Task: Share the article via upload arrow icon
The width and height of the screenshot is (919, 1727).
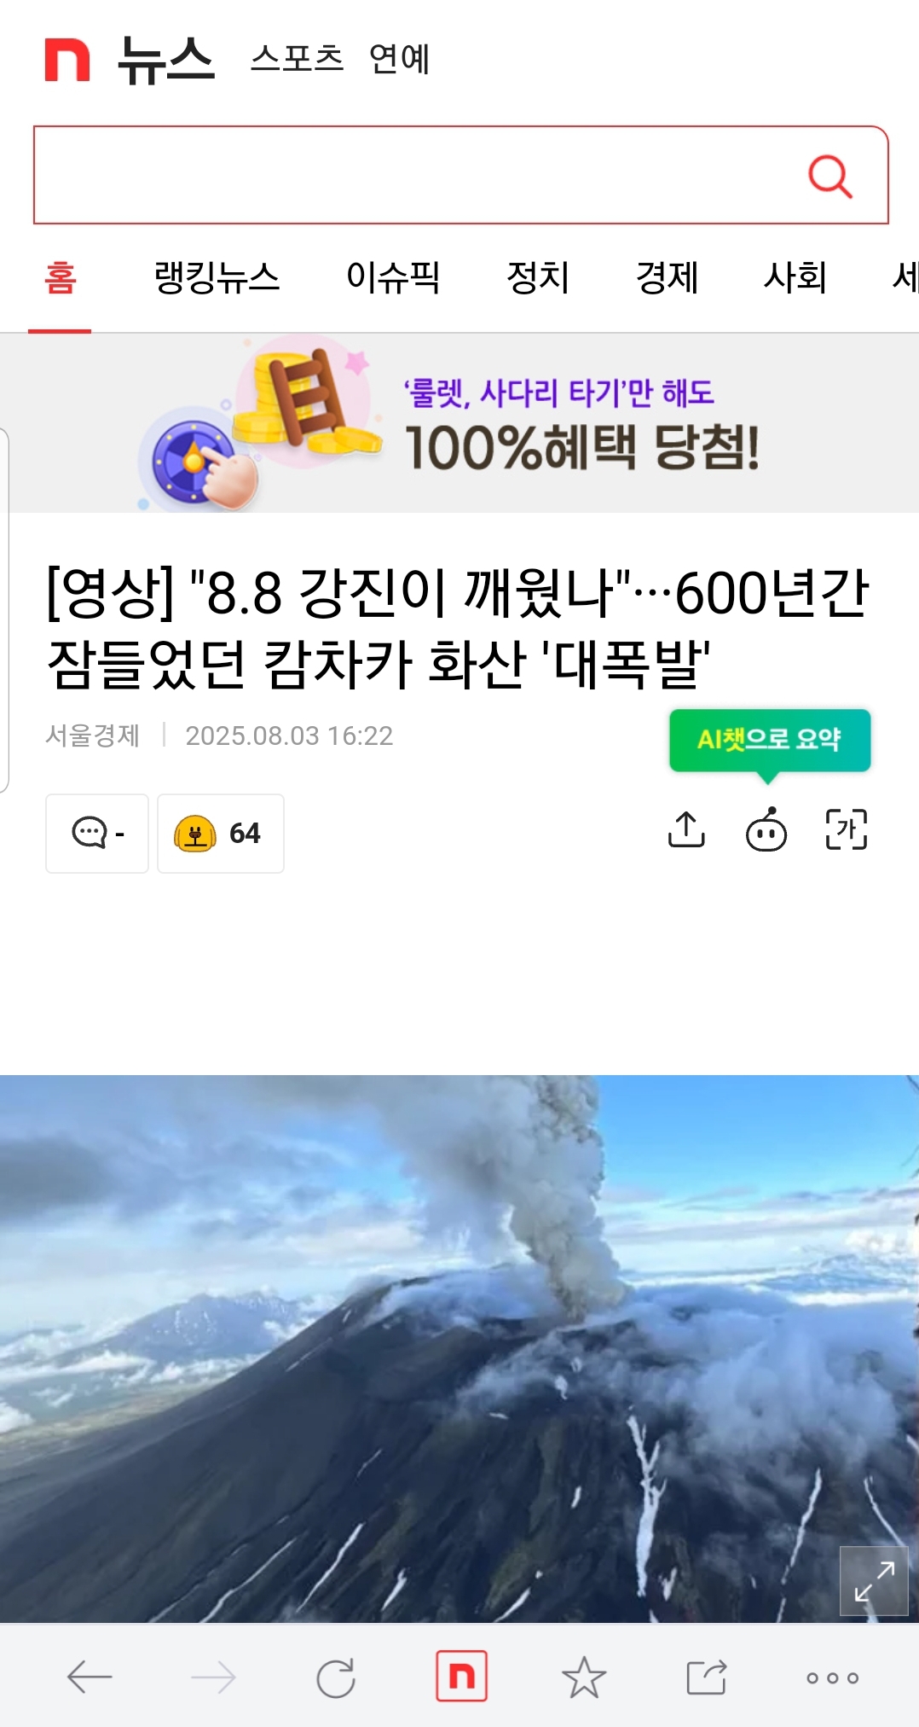Action: point(686,829)
